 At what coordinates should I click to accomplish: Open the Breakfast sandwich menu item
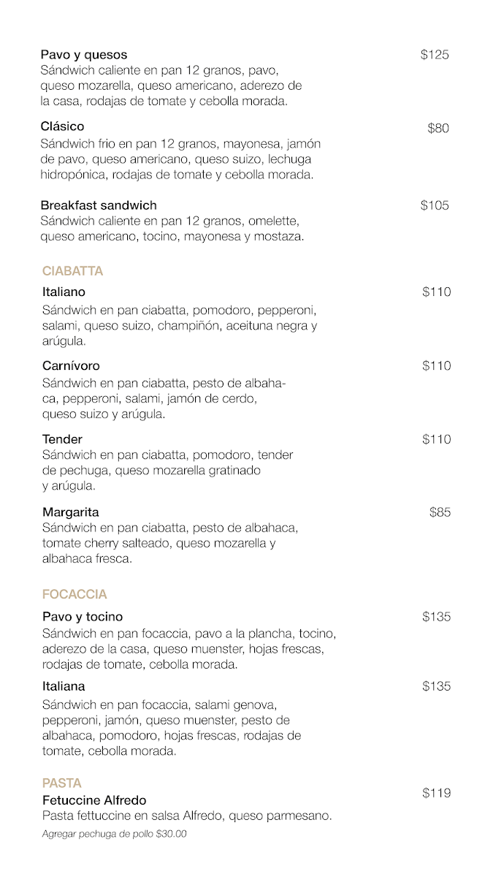pos(99,205)
